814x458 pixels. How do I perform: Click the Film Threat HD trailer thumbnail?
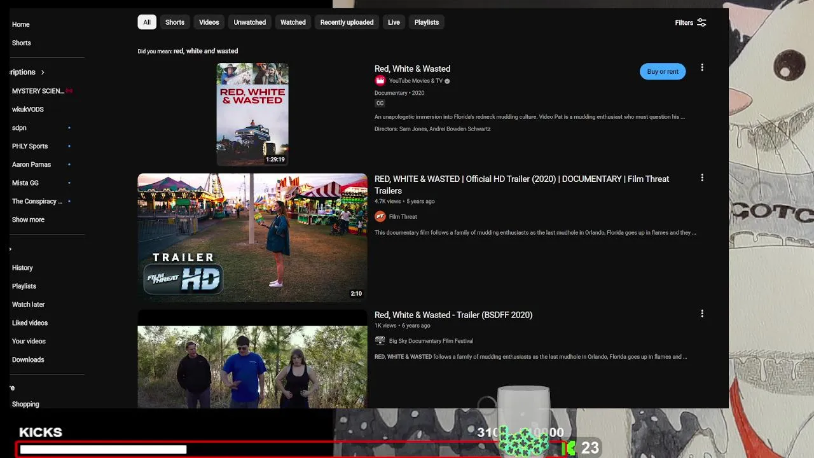pyautogui.click(x=252, y=237)
